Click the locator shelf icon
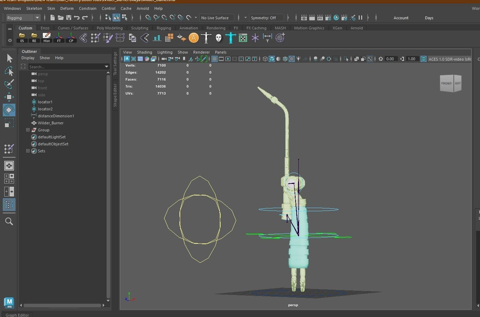Image resolution: width=480 pixels, height=317 pixels. click(255, 38)
